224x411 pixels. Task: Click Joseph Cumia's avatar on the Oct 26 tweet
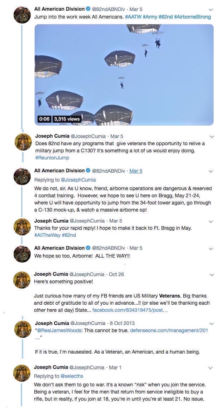[22, 280]
